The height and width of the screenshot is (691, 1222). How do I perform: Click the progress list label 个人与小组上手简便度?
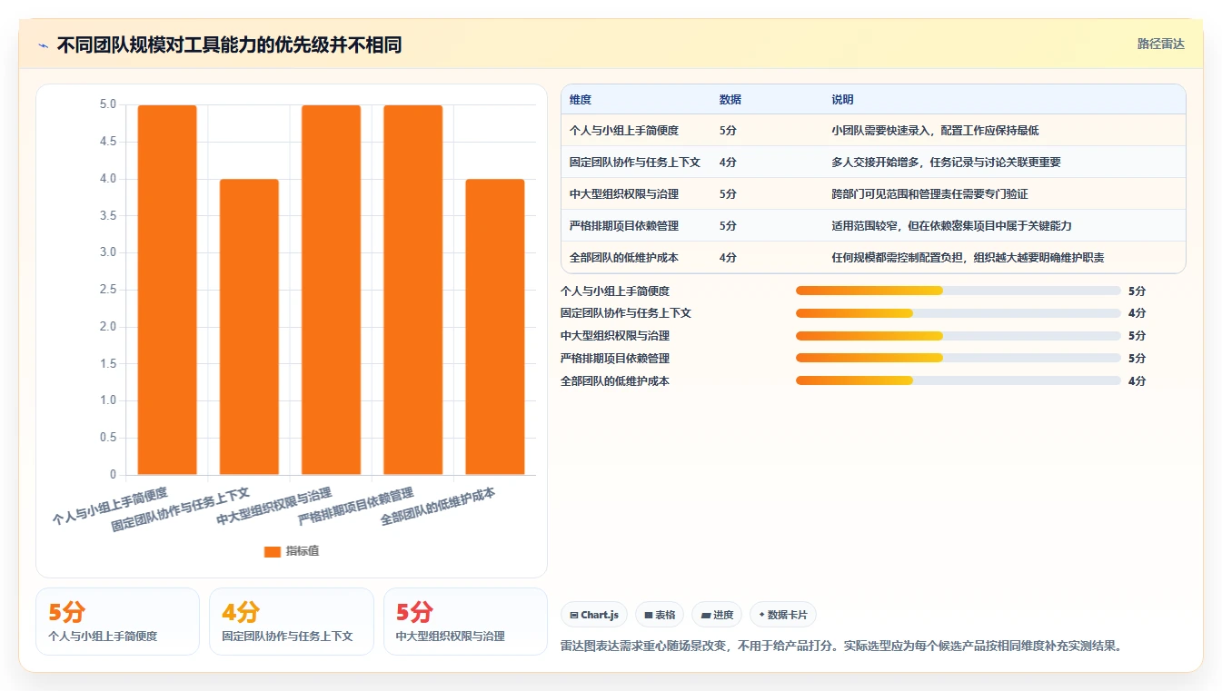615,291
